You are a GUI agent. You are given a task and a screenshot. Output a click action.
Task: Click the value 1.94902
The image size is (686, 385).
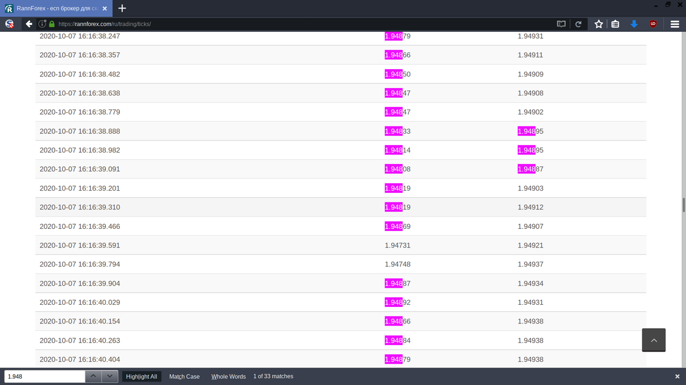[531, 112]
